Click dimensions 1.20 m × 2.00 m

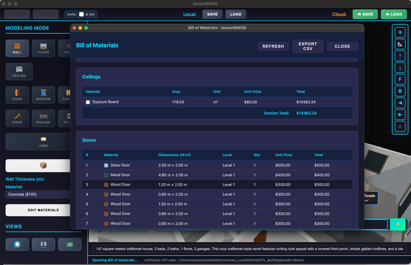pyautogui.click(x=173, y=184)
